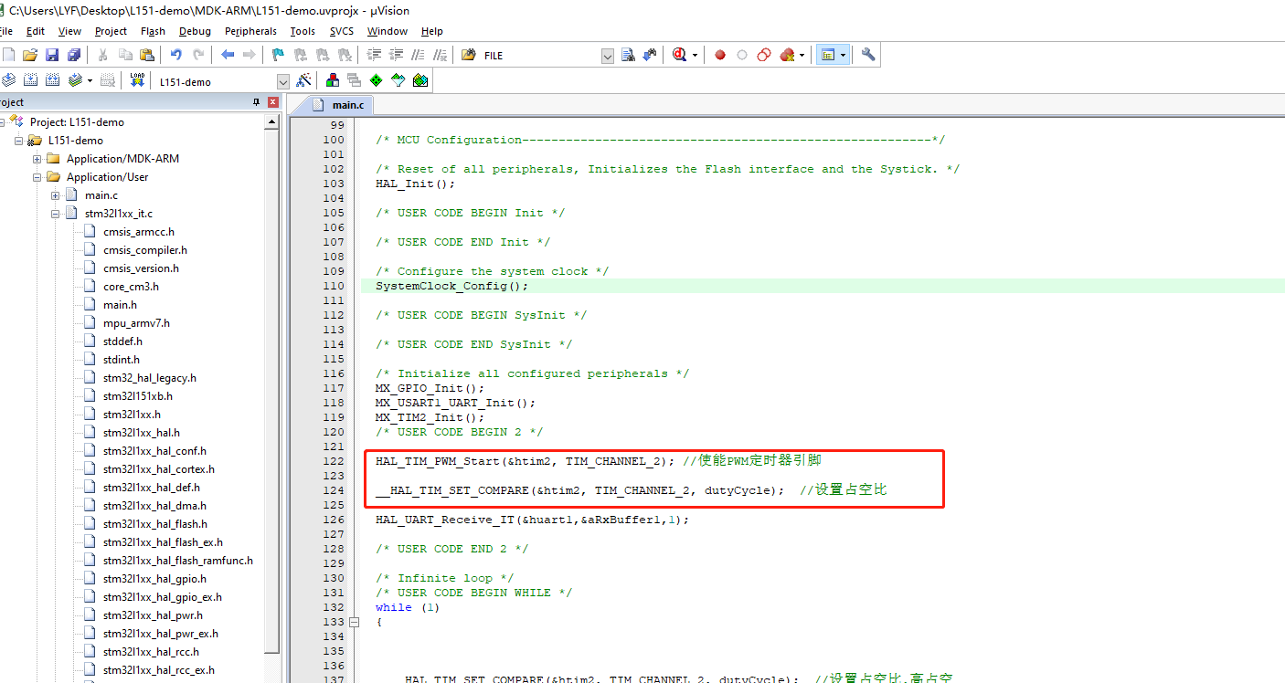The height and width of the screenshot is (683, 1285).
Task: Click the Undo arrow icon
Action: tap(175, 55)
